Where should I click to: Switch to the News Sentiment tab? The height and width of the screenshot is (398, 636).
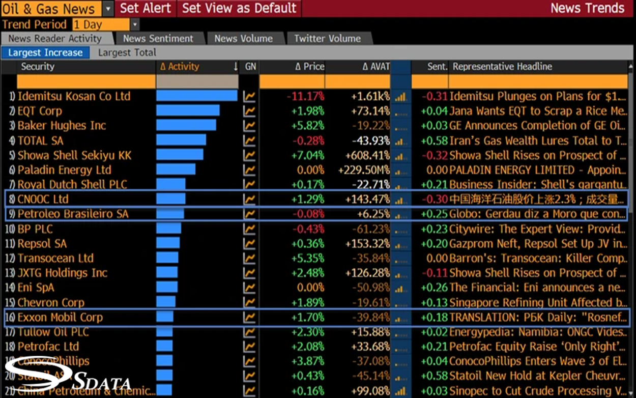(x=158, y=39)
